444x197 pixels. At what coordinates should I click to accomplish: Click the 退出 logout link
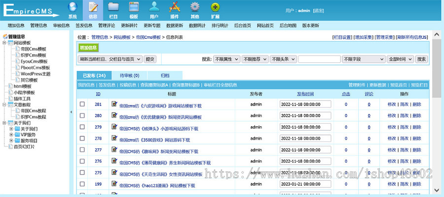(x=319, y=10)
